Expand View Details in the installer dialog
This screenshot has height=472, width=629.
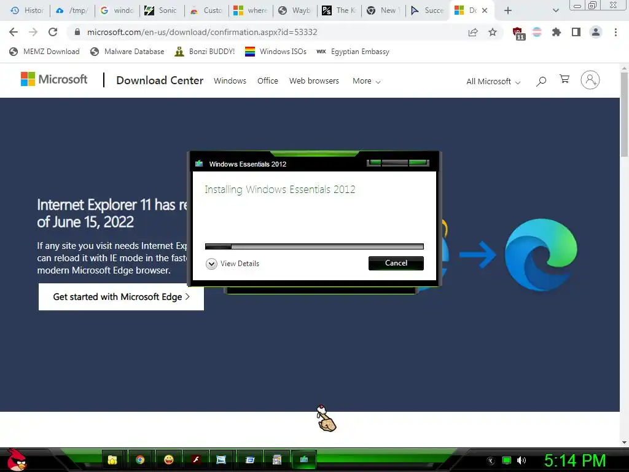coord(232,264)
